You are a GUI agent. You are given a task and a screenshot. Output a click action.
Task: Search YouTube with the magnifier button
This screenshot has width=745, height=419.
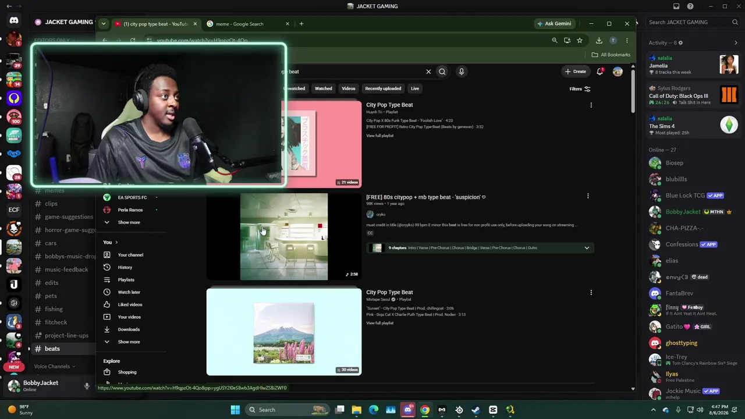click(x=442, y=72)
